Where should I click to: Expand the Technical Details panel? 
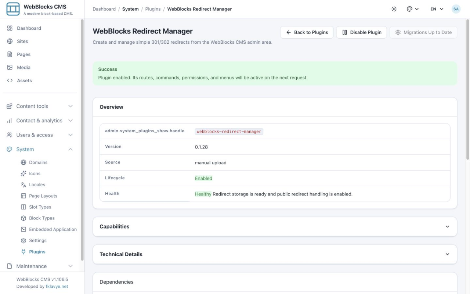[x=275, y=254]
